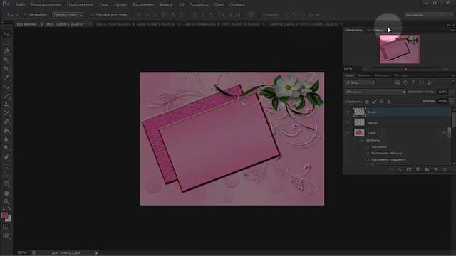Image resolution: width=456 pixels, height=256 pixels.
Task: Select the Zoom tool
Action: pyautogui.click(x=6, y=201)
